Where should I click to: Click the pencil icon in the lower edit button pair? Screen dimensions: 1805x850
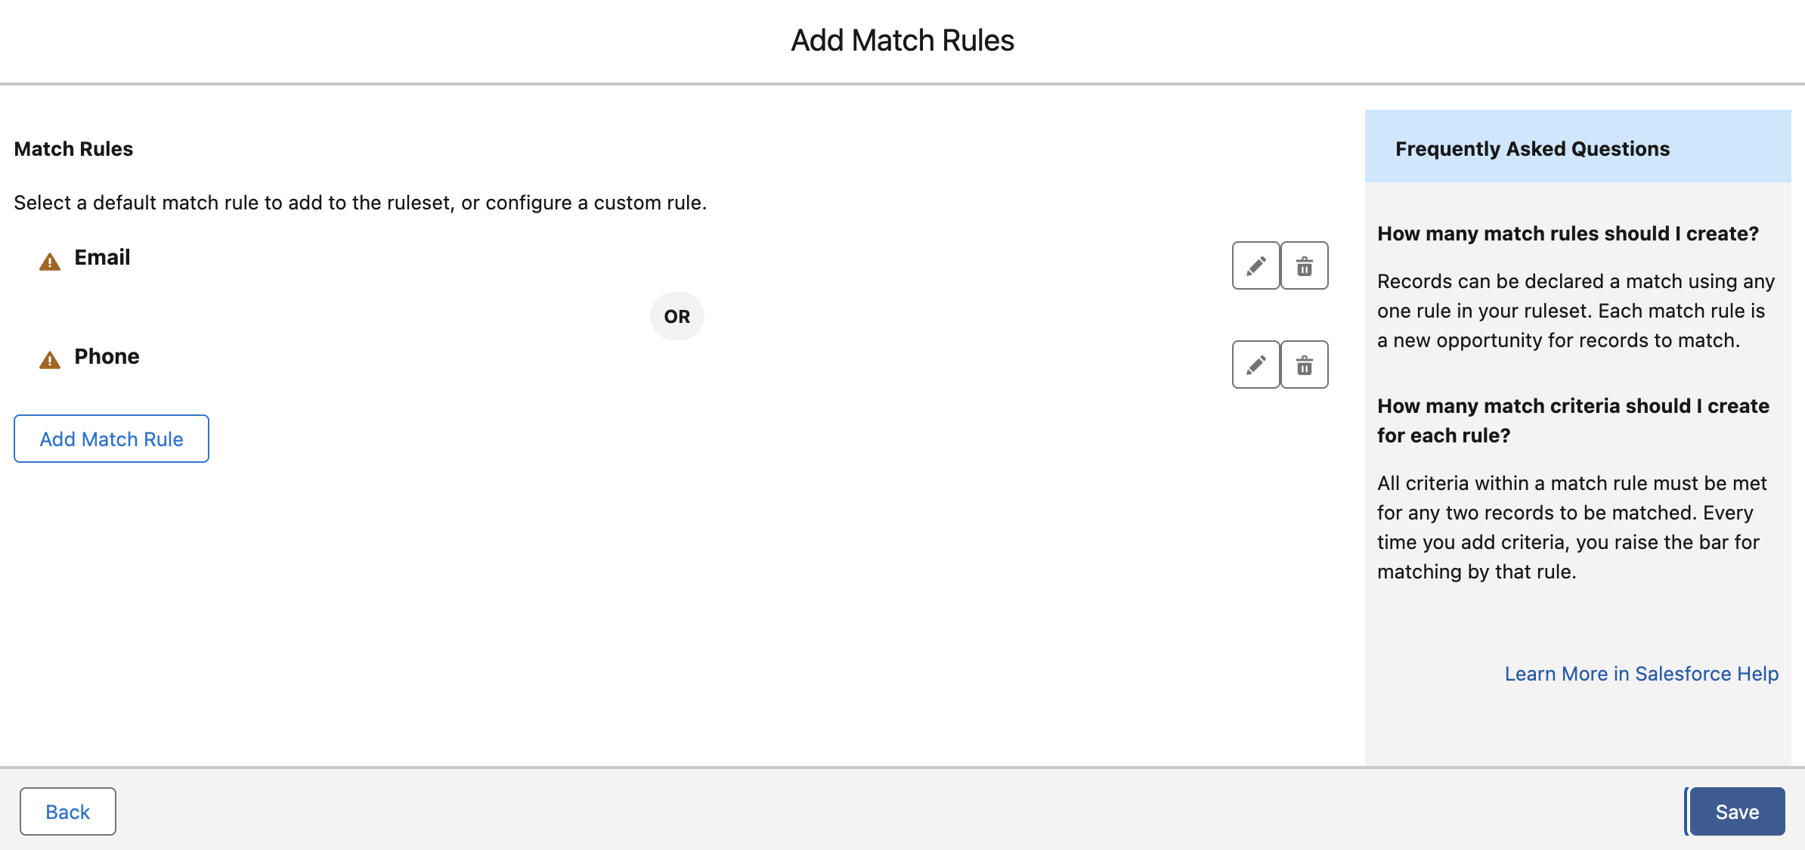[1255, 365]
